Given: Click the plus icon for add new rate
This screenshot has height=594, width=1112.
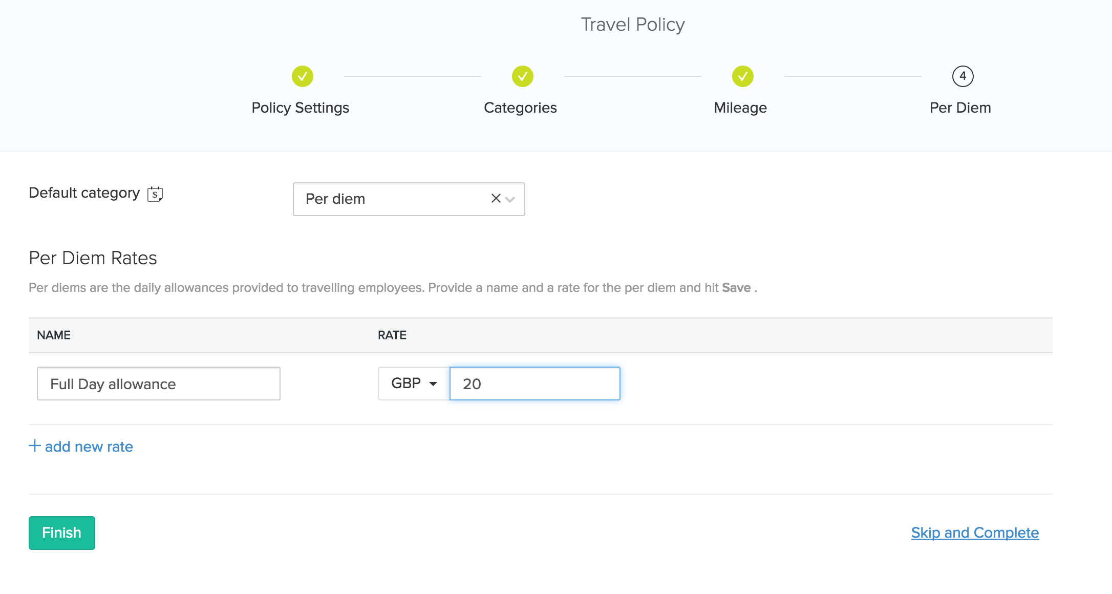Looking at the screenshot, I should tap(34, 445).
